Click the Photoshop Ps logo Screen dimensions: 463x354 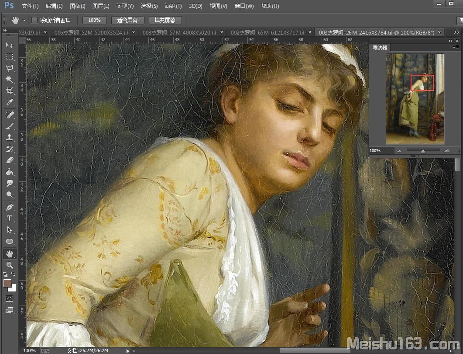tap(9, 5)
